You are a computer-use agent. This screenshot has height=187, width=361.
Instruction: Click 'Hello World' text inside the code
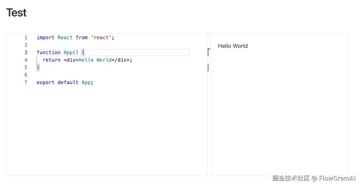(95, 60)
